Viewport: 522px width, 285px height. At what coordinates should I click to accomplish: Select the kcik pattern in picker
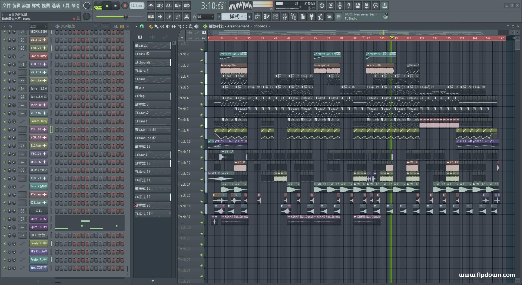point(153,88)
